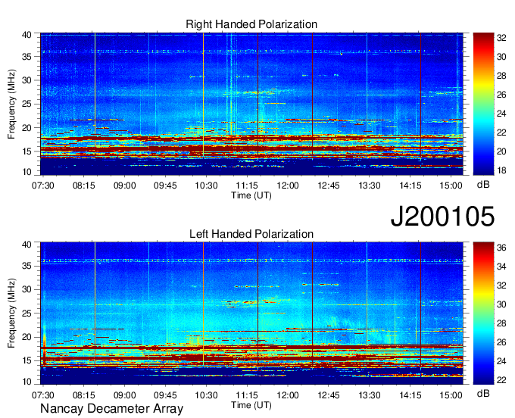Click the 32 value on top color bar
Viewport: 515px width, 418px height.
(x=501, y=38)
